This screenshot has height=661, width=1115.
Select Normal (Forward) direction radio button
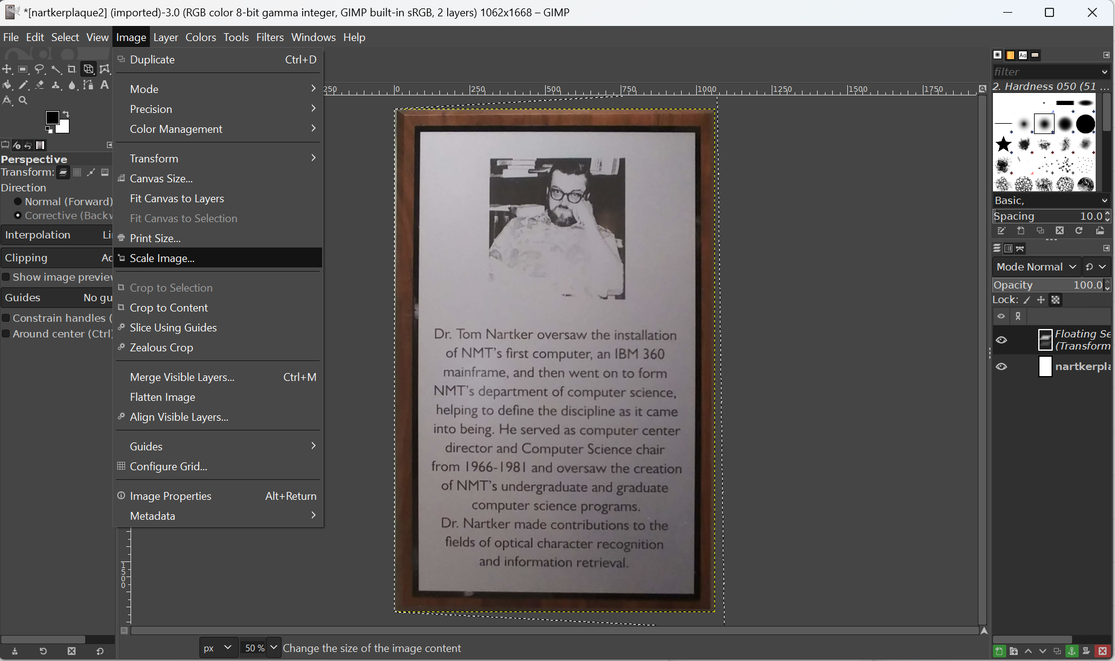[x=18, y=202]
